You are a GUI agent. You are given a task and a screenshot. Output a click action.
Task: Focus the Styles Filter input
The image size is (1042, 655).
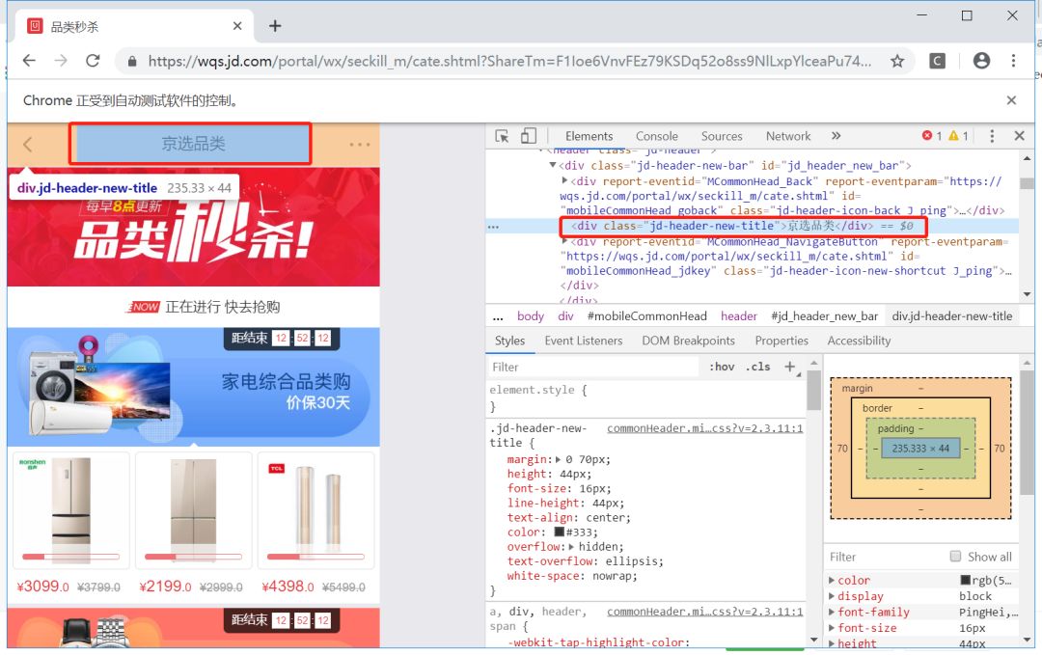pyautogui.click(x=592, y=367)
